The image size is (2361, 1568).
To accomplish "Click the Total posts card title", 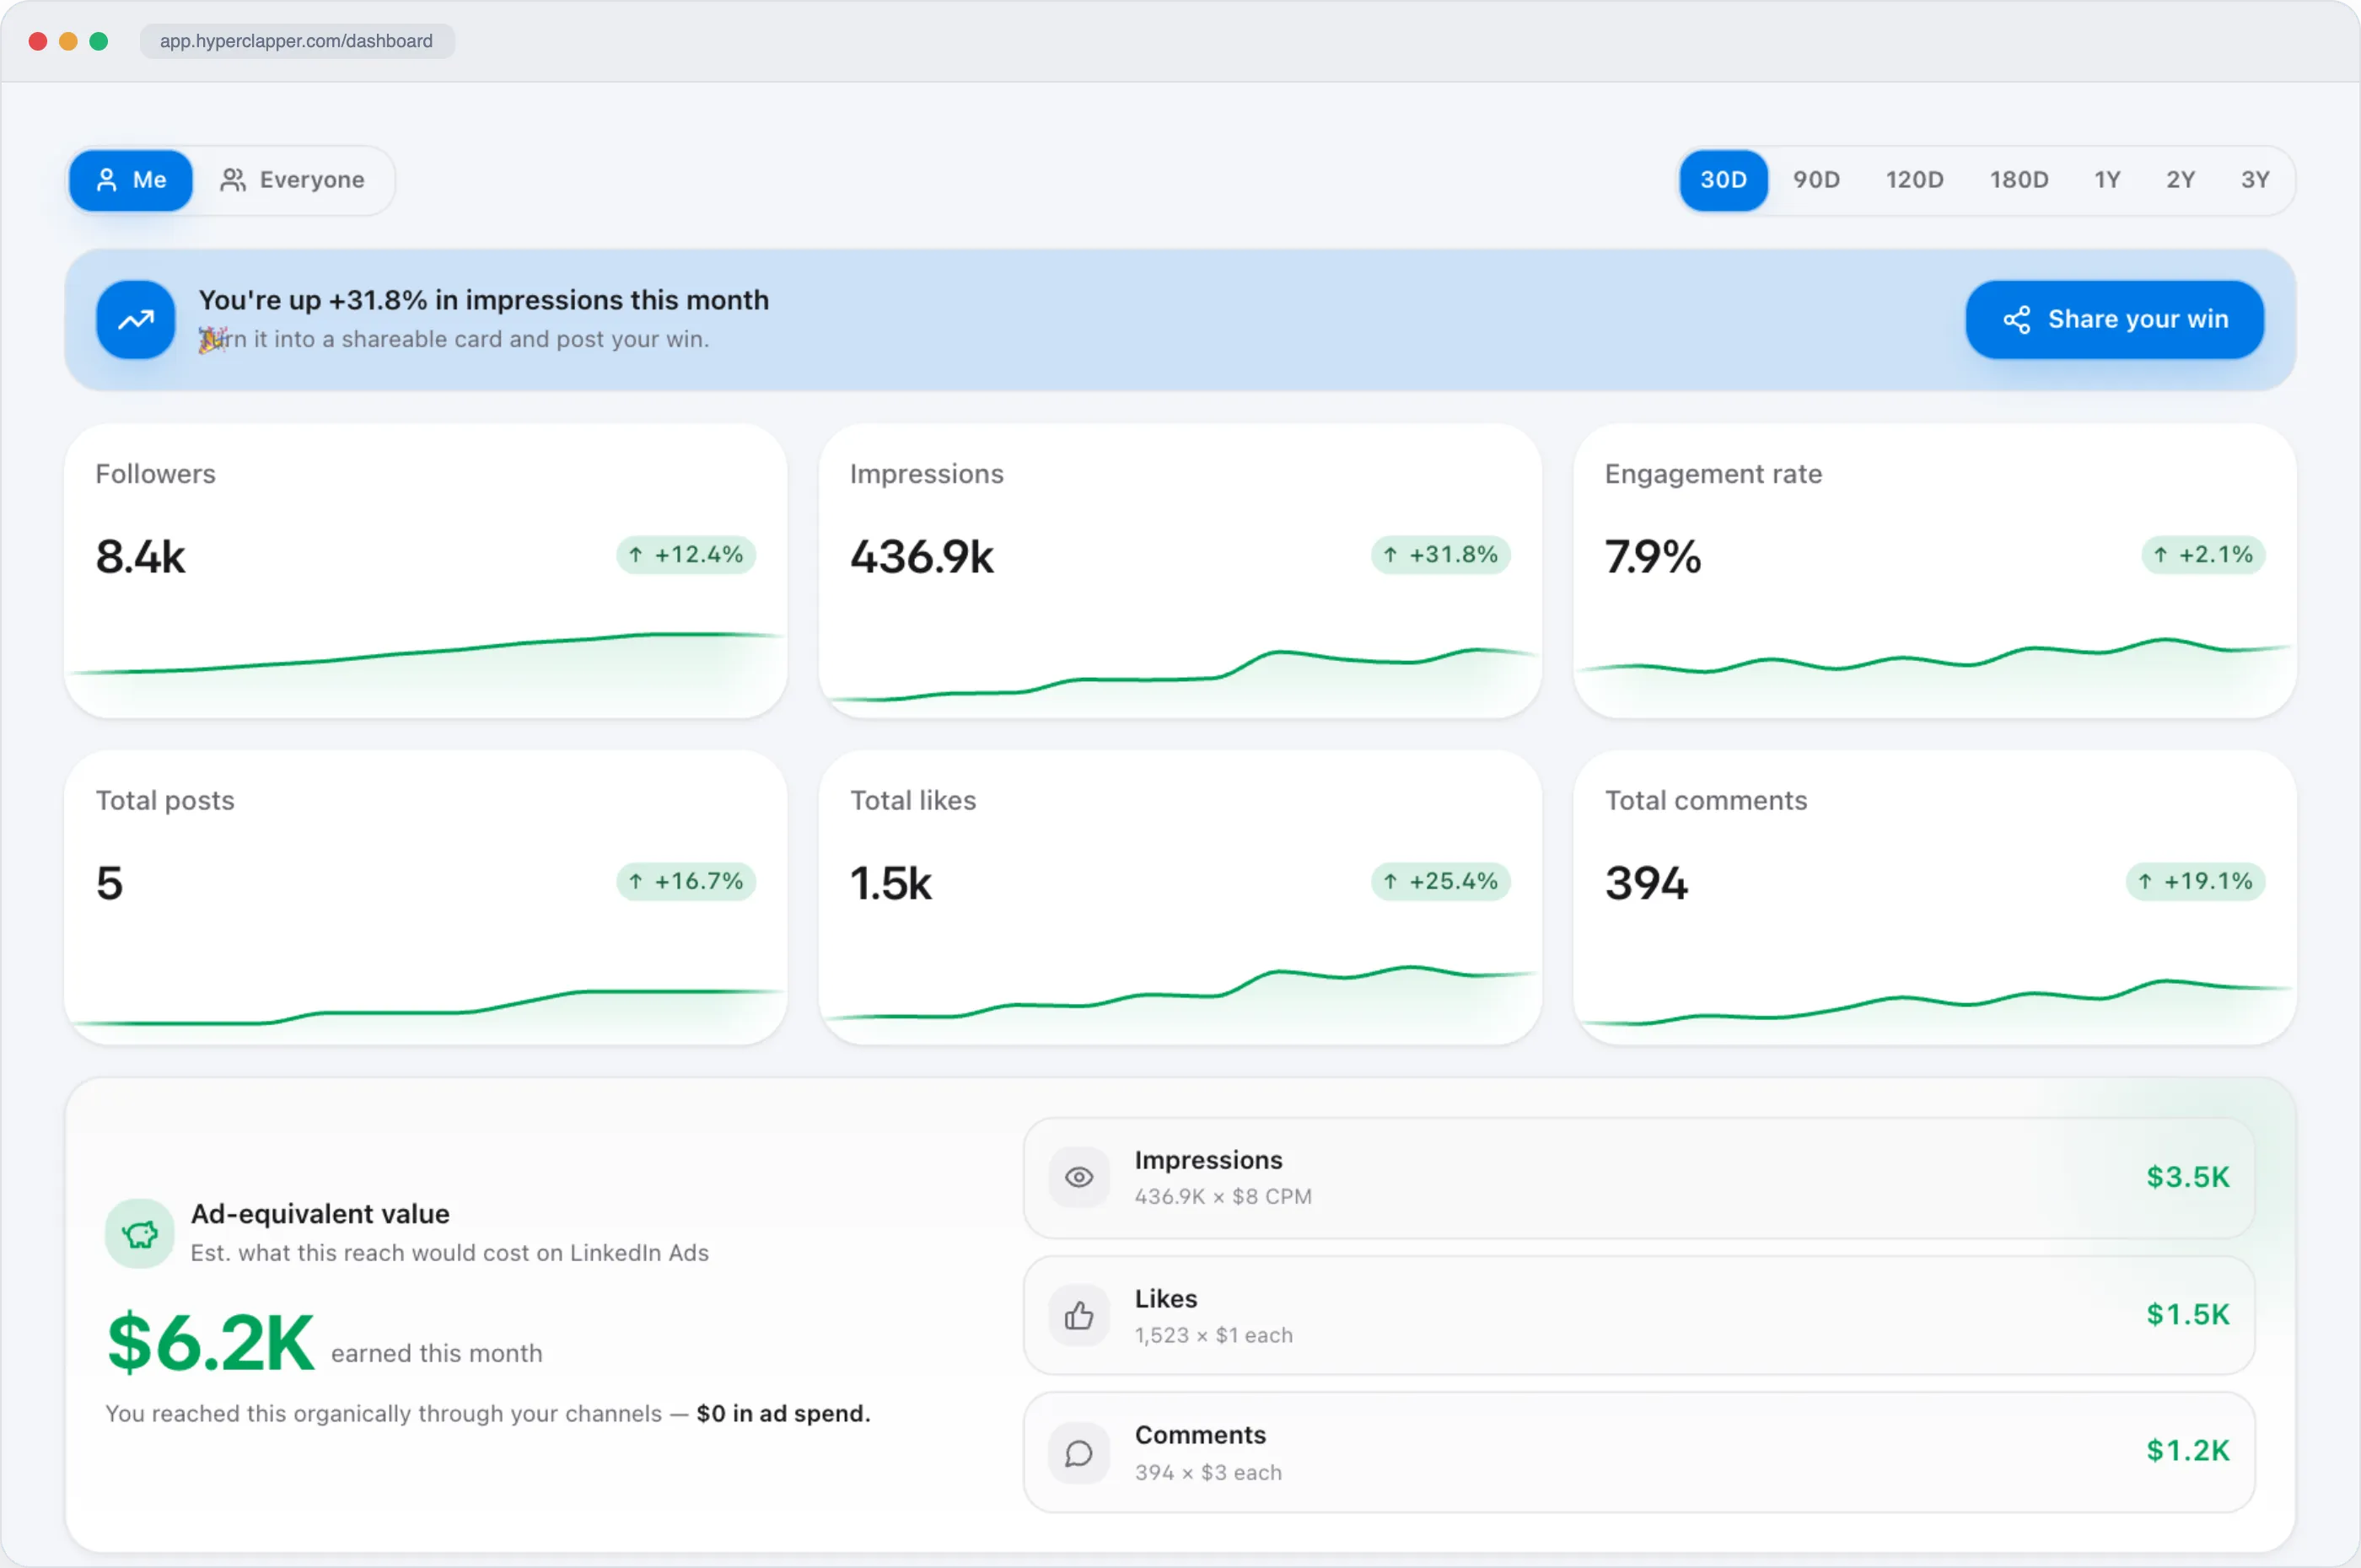I will click(x=165, y=801).
